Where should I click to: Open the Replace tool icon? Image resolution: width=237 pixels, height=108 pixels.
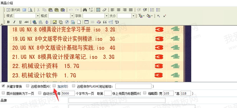coord(91,10)
